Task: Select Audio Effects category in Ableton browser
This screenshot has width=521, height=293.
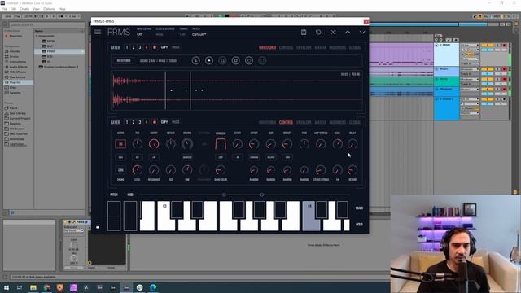Action: (18, 67)
